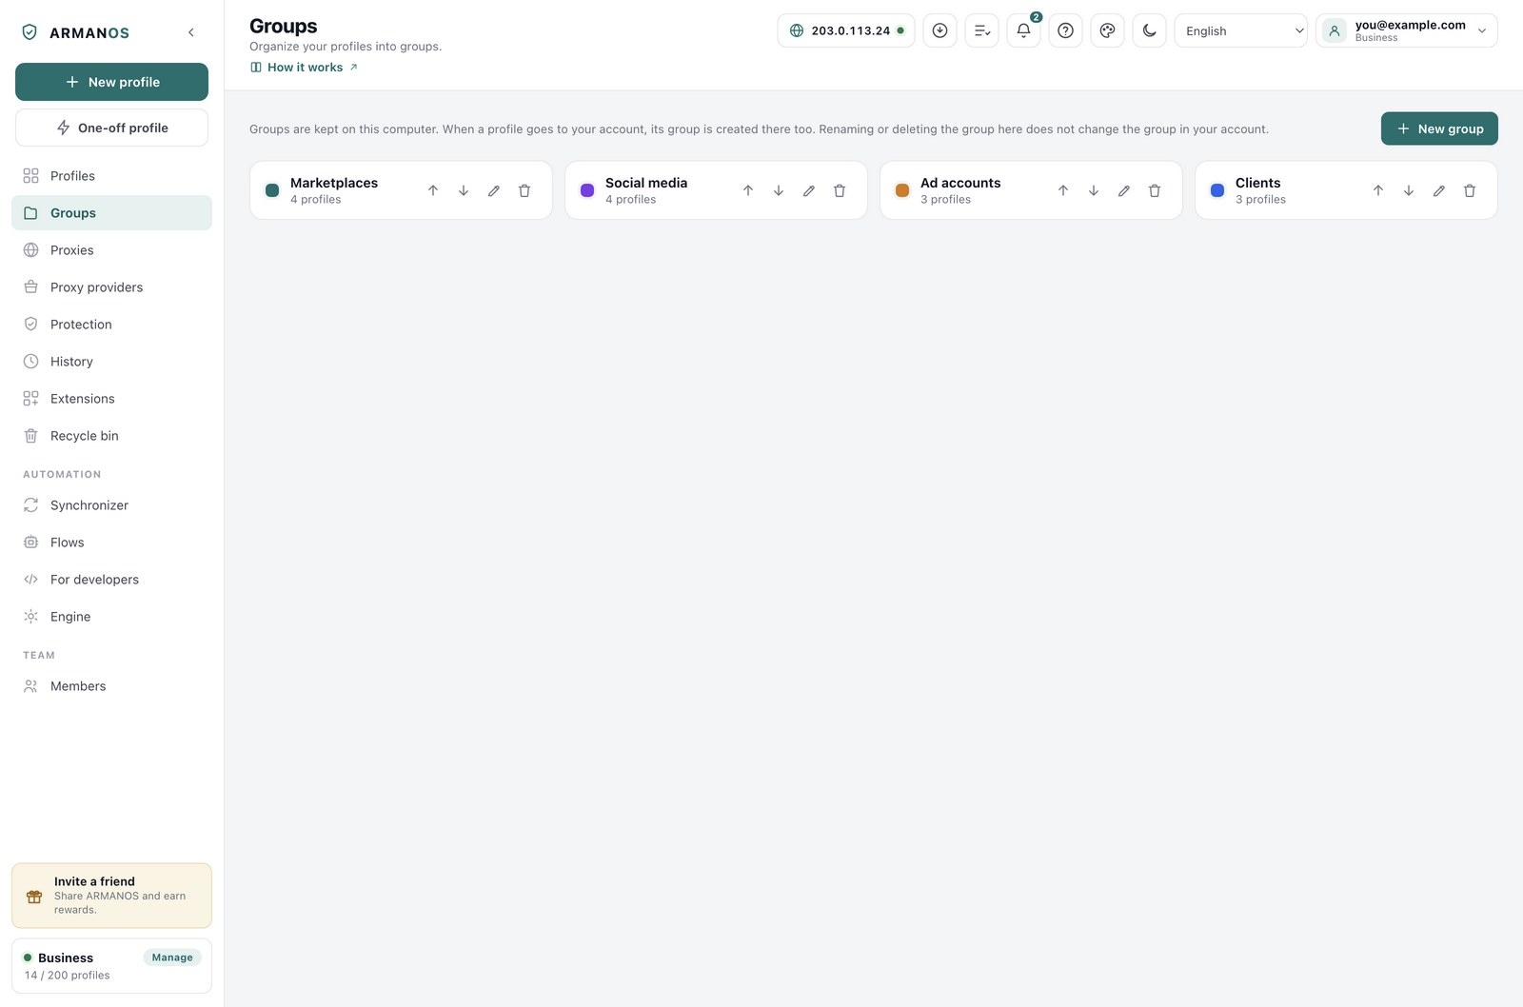Expand the you@example.com account menu
Screen dimensions: 1523x1007
(x=1406, y=30)
